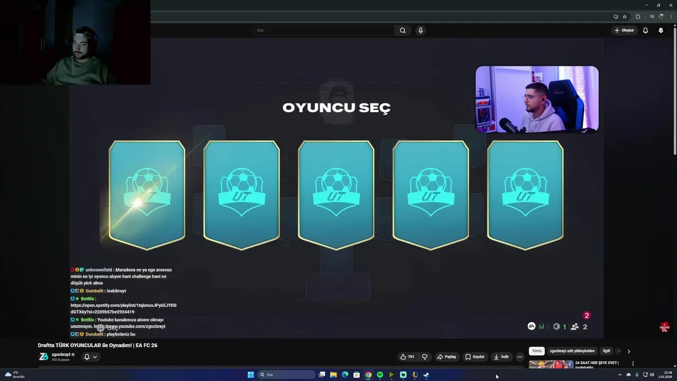Open League of Legends taskbar icon
677x381 pixels.
415,375
